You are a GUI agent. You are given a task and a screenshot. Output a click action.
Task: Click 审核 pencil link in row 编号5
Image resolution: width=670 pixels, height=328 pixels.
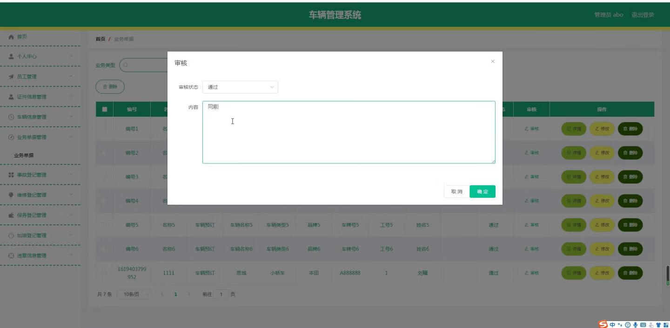tap(531, 225)
